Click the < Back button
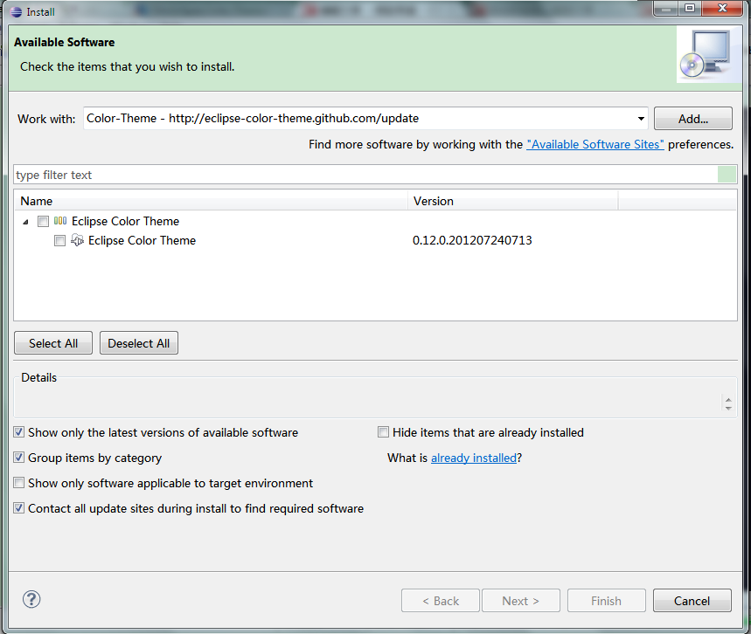Image resolution: width=751 pixels, height=634 pixels. click(x=440, y=601)
